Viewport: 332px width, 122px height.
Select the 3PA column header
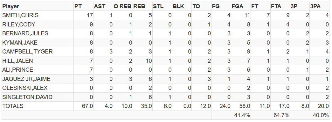pyautogui.click(x=320, y=6)
